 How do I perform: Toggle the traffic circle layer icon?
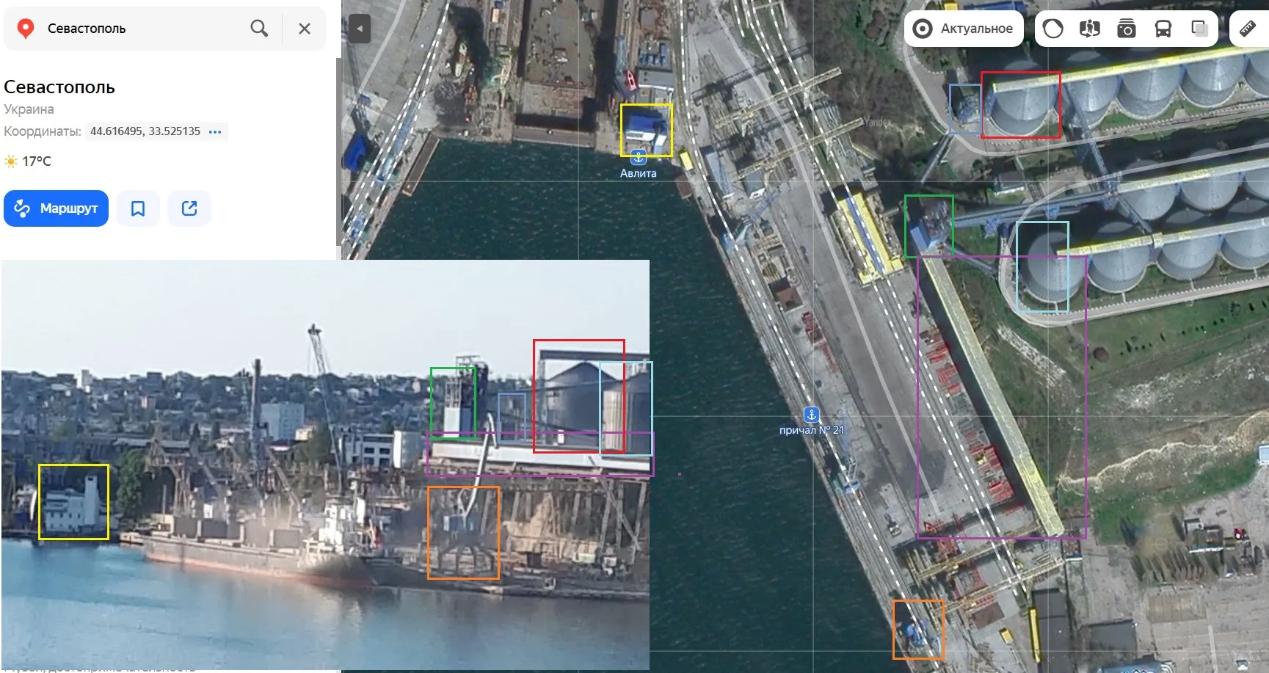pos(1053,29)
